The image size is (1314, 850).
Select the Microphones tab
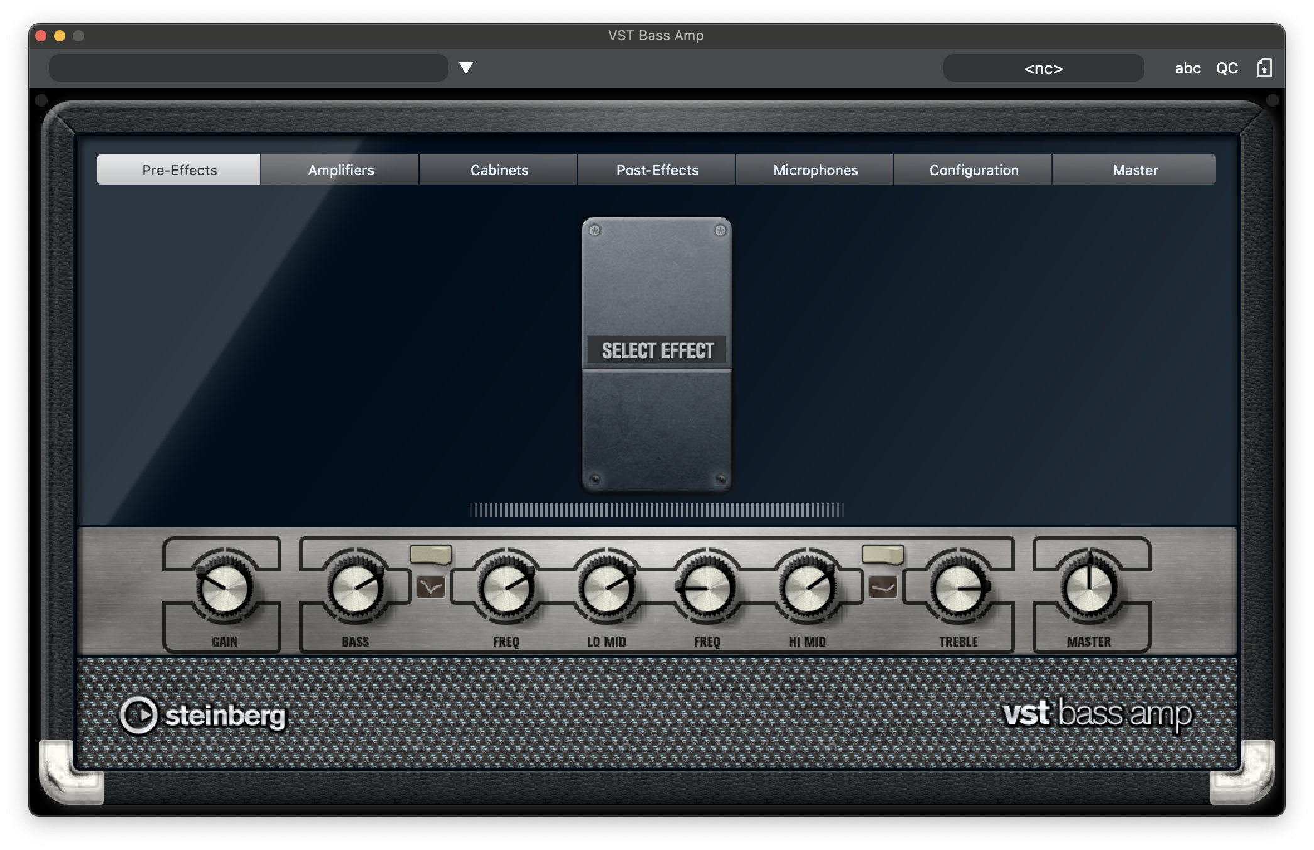click(815, 170)
